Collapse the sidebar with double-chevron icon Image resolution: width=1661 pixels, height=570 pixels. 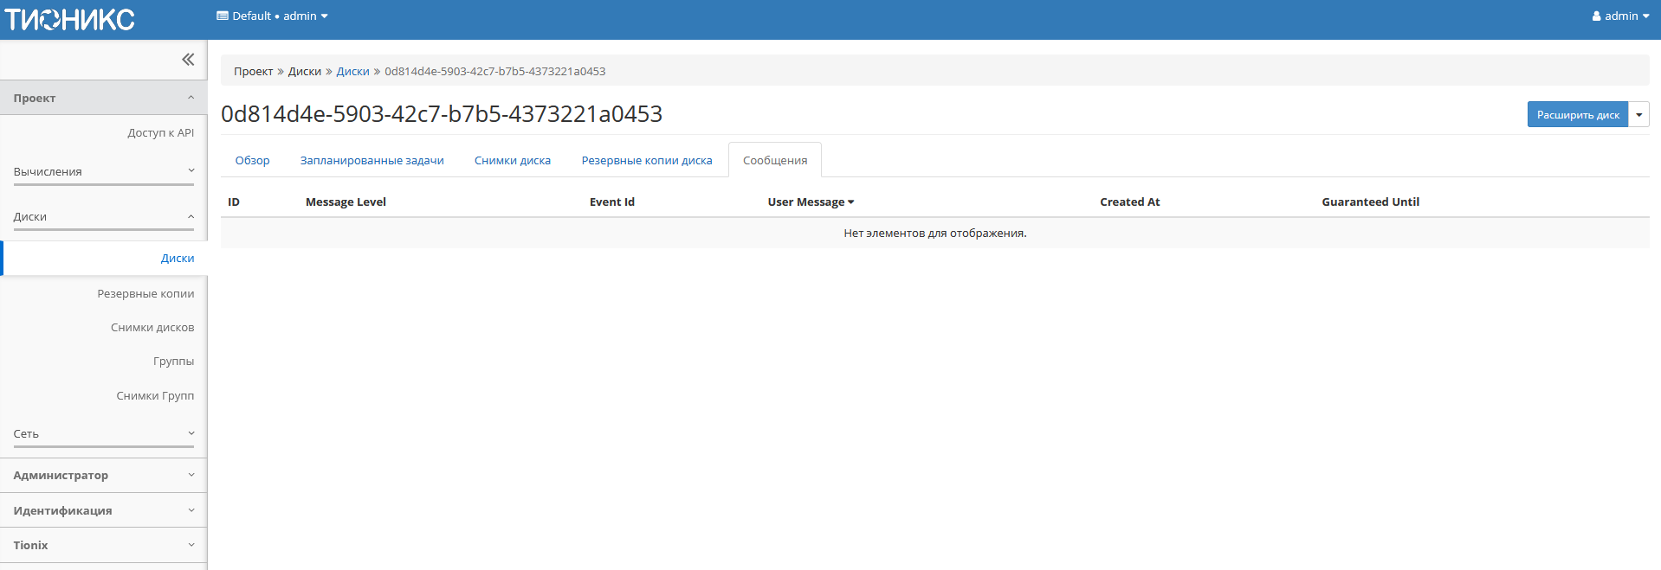point(188,60)
